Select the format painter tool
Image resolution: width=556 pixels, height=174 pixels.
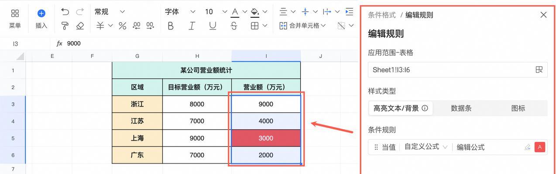65,26
